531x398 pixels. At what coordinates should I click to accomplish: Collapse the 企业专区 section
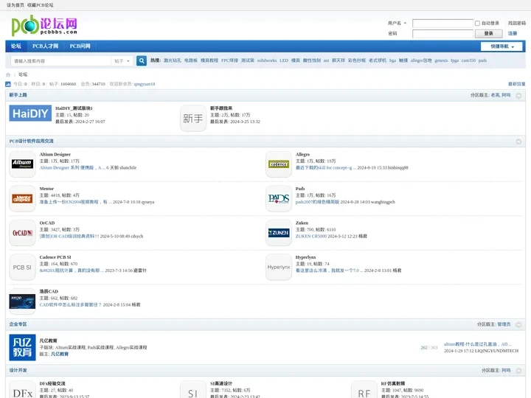(x=518, y=324)
